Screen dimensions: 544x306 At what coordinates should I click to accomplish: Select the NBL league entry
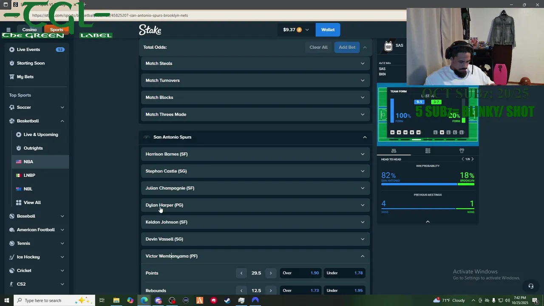40,189
